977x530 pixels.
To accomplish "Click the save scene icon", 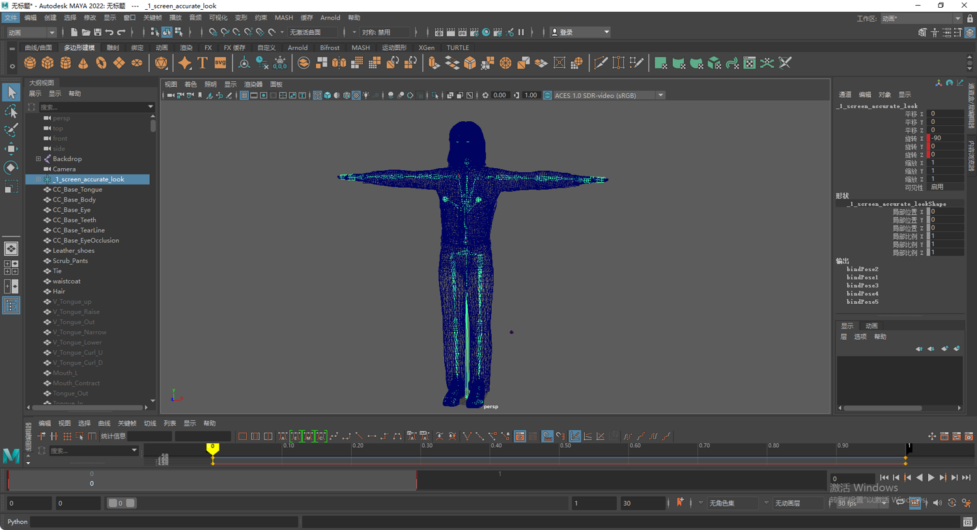I will 97,32.
